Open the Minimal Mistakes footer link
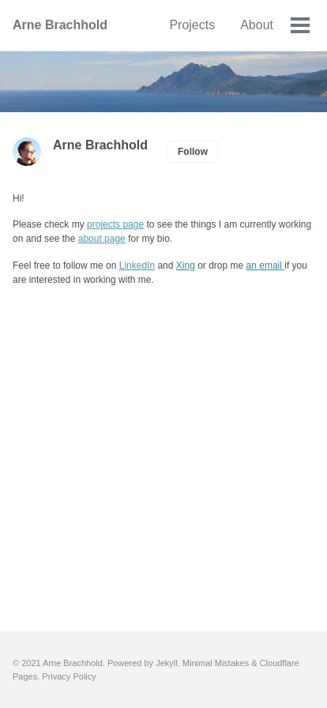 click(x=216, y=663)
